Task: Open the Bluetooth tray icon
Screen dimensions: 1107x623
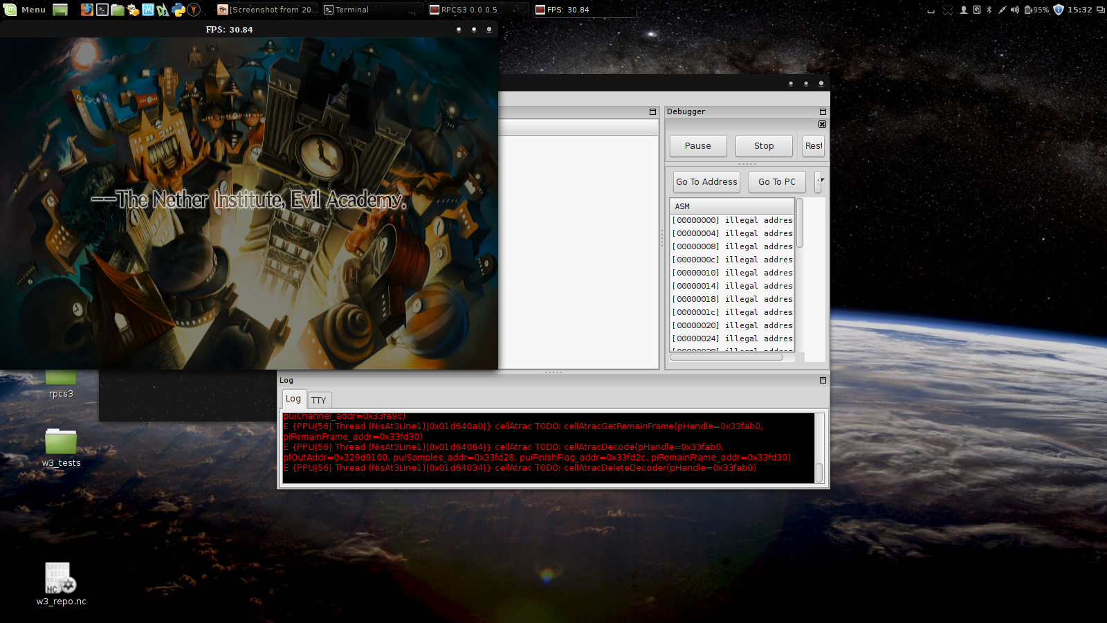Action: coord(989,10)
